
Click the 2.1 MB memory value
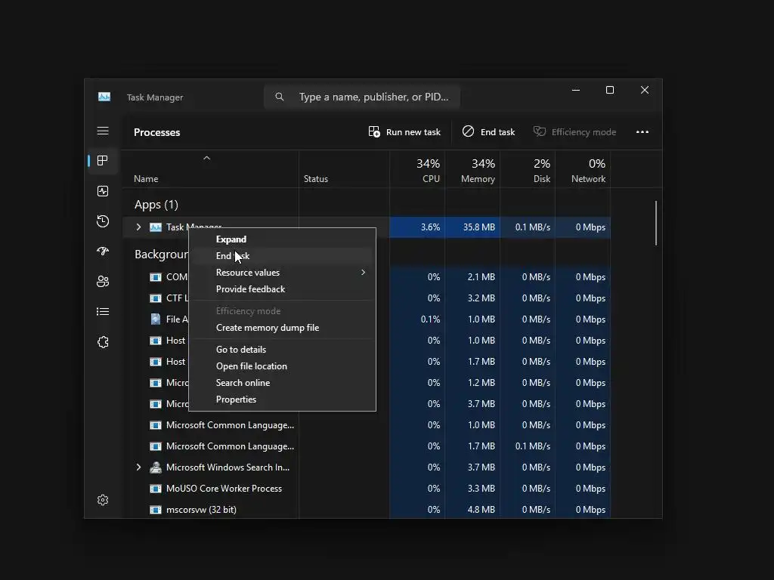pos(481,276)
